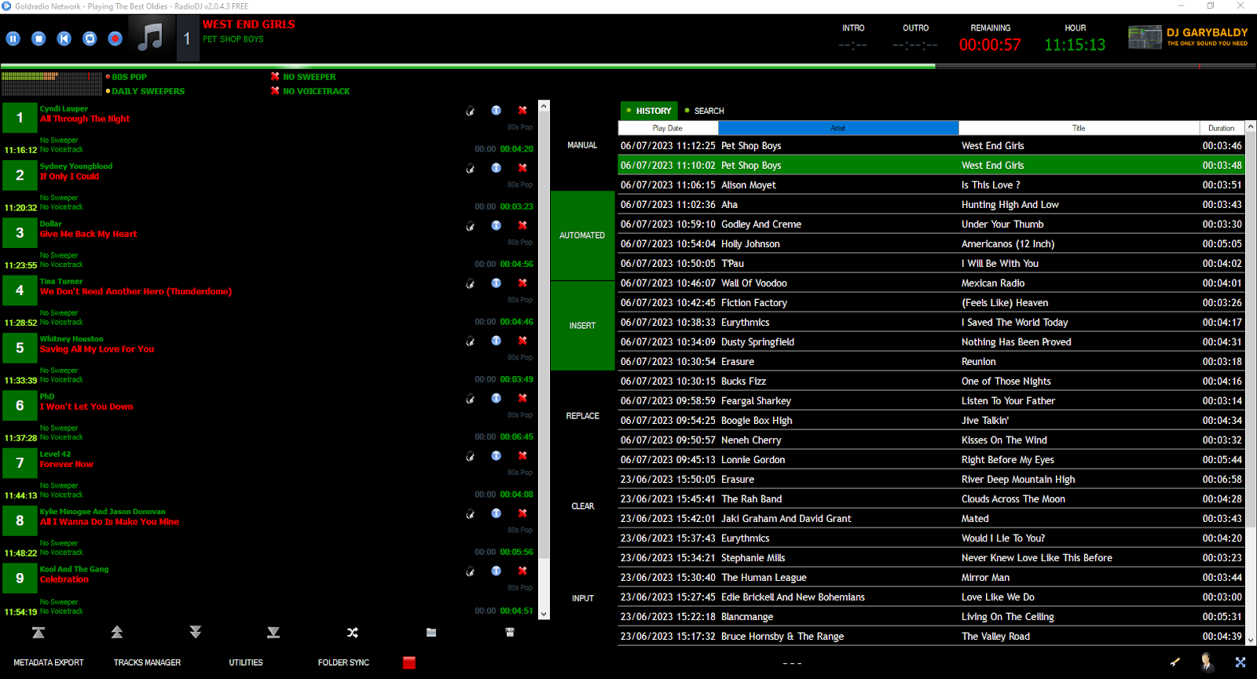Move selected track to playlist bottom
Image resolution: width=1257 pixels, height=679 pixels.
coord(273,632)
